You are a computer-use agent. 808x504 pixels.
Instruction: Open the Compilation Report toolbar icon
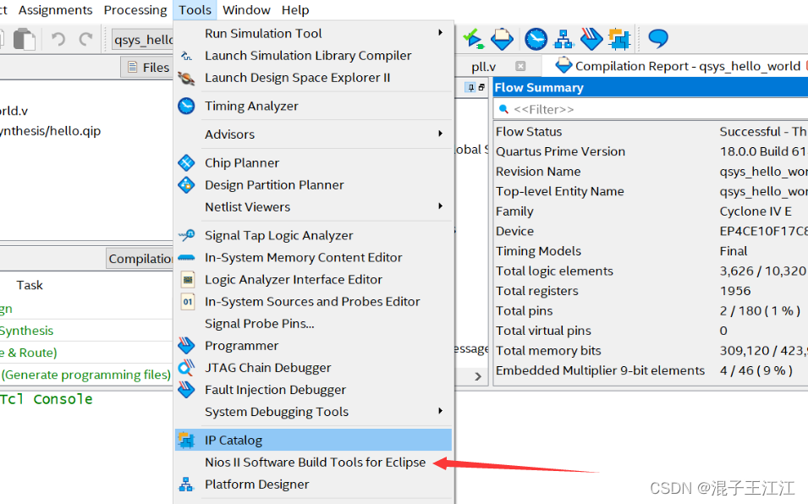(502, 39)
